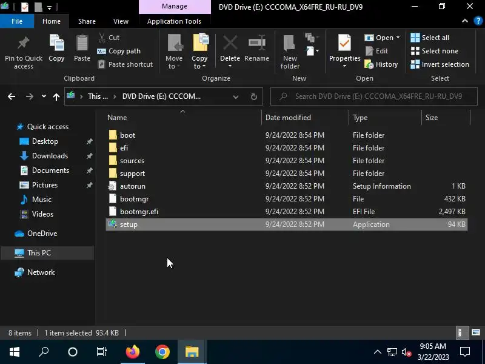485x364 pixels.
Task: Select the bootmgr.efi file
Action: [x=286, y=211]
